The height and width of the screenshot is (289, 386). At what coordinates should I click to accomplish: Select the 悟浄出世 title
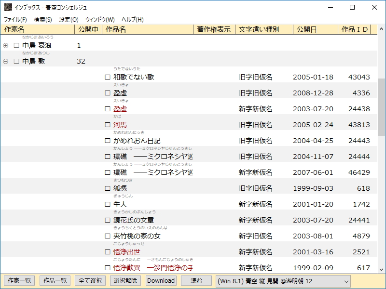[127, 252]
